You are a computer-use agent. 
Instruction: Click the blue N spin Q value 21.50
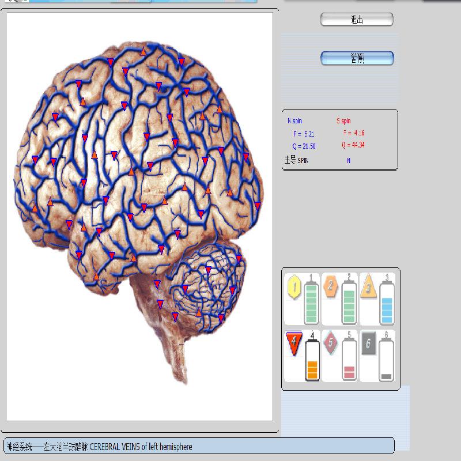click(x=304, y=146)
